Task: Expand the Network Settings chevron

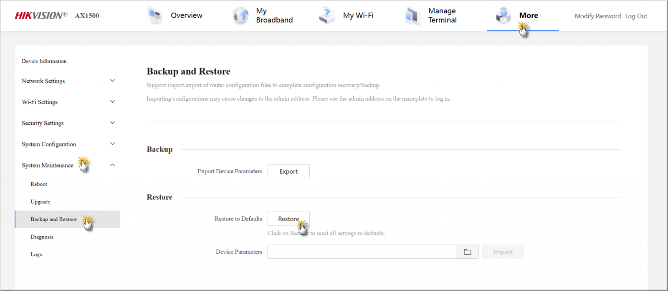Action: pos(112,81)
